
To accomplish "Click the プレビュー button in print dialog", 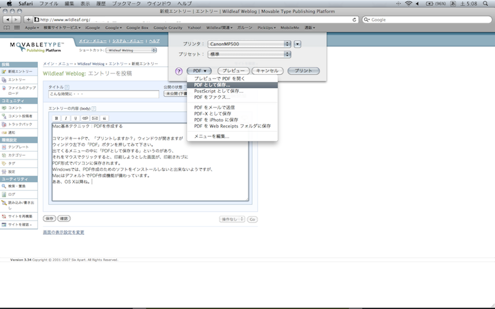I will (234, 71).
